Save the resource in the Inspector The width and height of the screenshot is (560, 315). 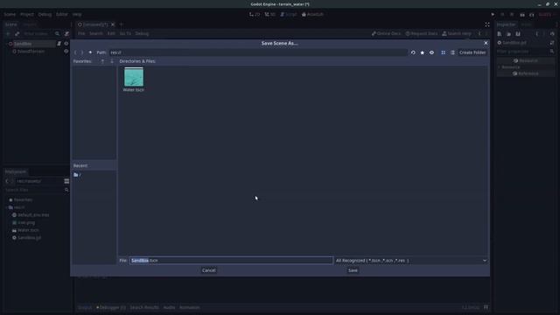click(518, 34)
